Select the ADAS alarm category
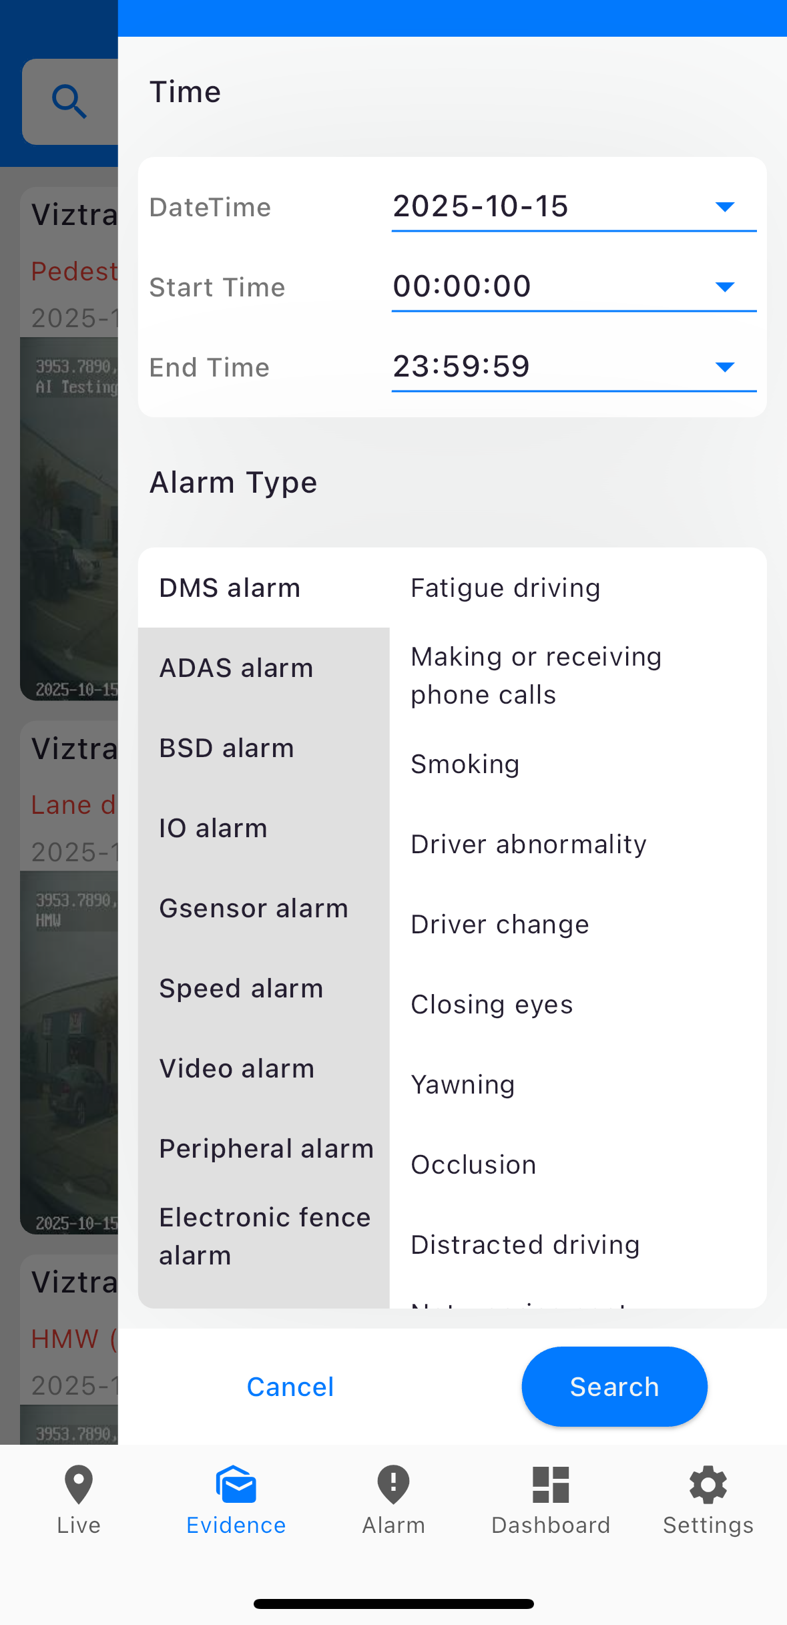 coord(236,668)
